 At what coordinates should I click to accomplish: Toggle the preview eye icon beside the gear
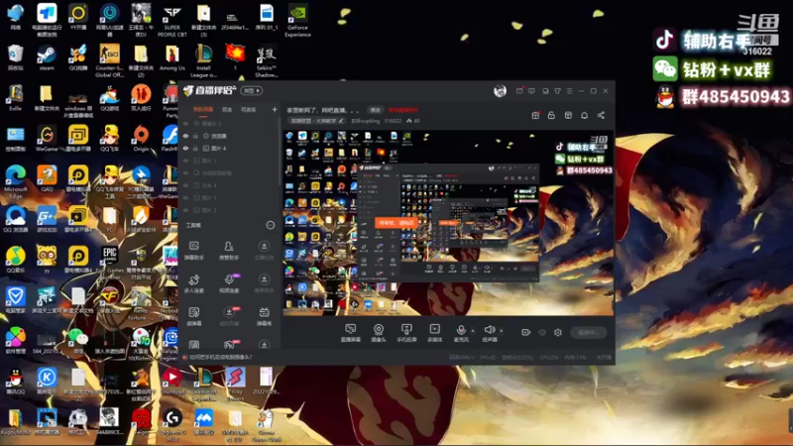click(542, 332)
